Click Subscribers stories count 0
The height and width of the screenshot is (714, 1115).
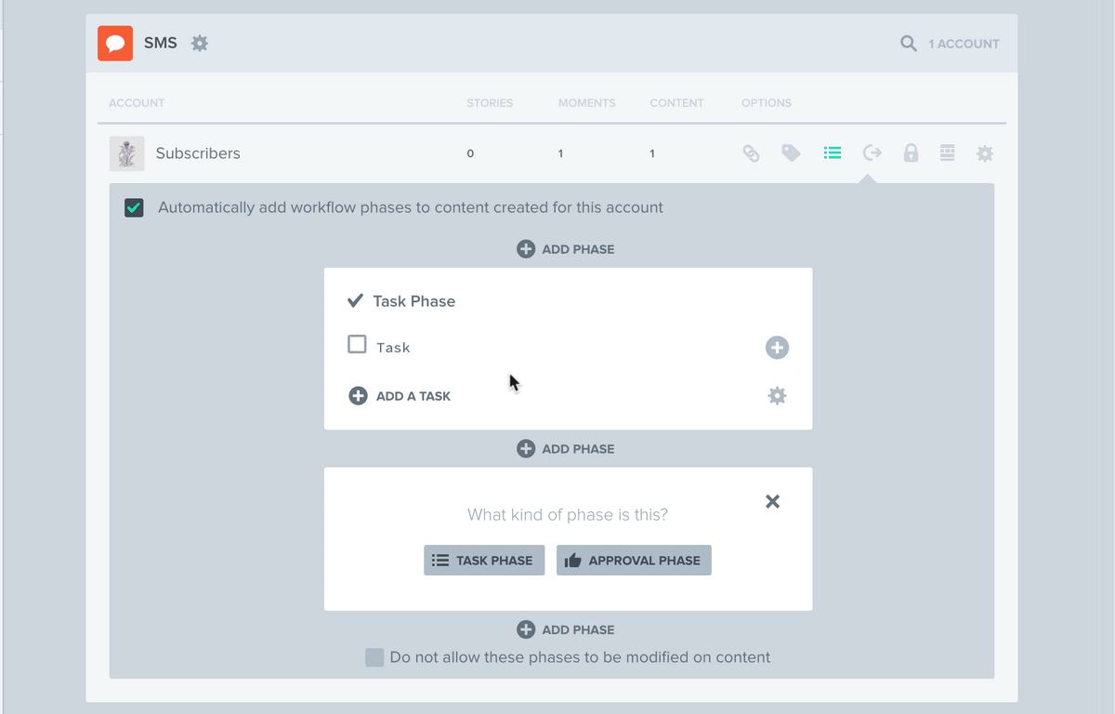(x=470, y=153)
